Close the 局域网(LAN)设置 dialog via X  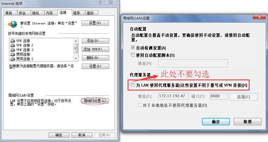pos(260,17)
